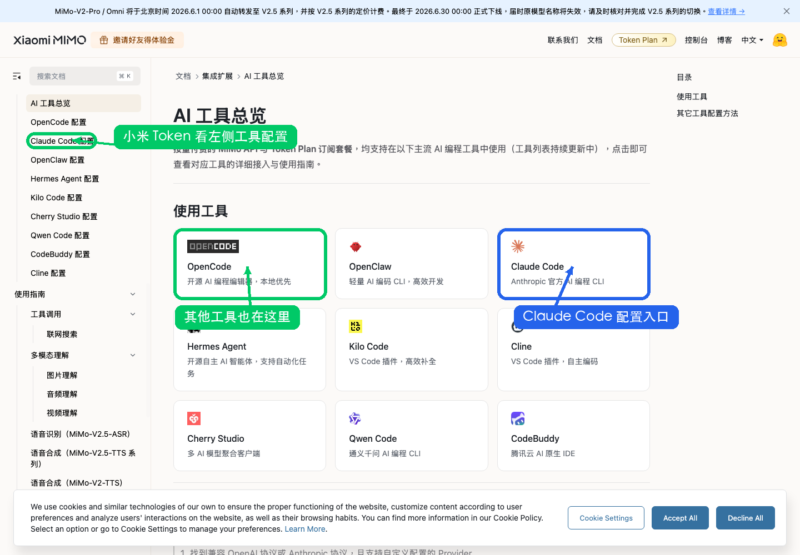Open the Kilo Code tool card title
The height and width of the screenshot is (555, 800).
(369, 346)
